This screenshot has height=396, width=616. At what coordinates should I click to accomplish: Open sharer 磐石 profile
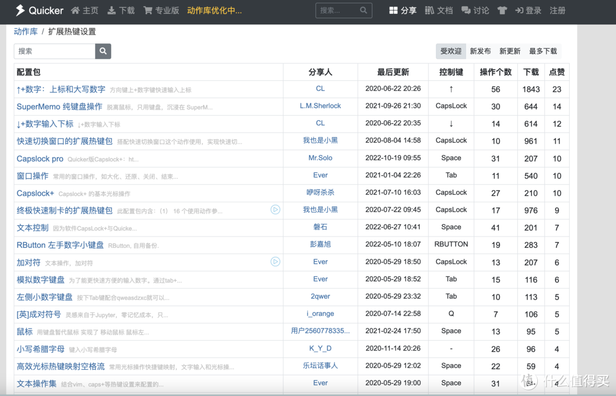[x=320, y=227]
